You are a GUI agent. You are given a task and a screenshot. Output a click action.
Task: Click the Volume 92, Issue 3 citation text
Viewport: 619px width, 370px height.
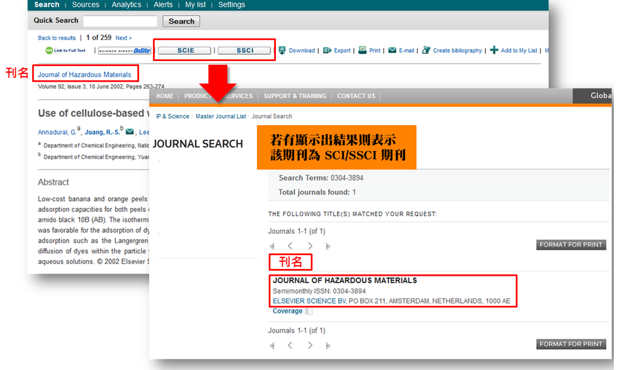point(101,87)
